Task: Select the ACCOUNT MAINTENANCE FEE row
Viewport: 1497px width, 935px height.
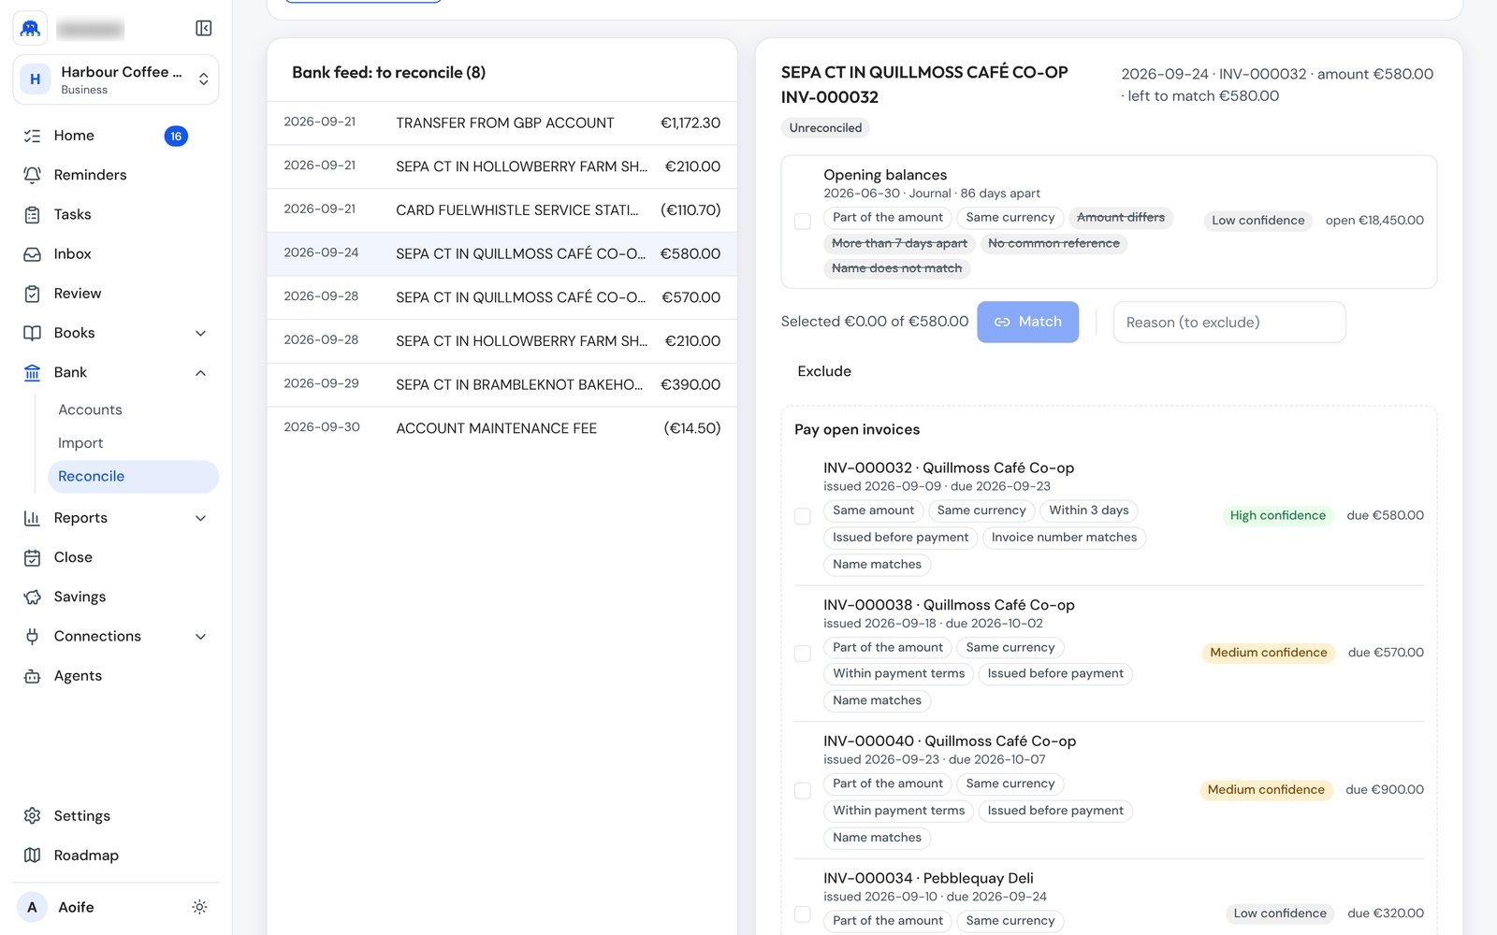Action: click(502, 428)
